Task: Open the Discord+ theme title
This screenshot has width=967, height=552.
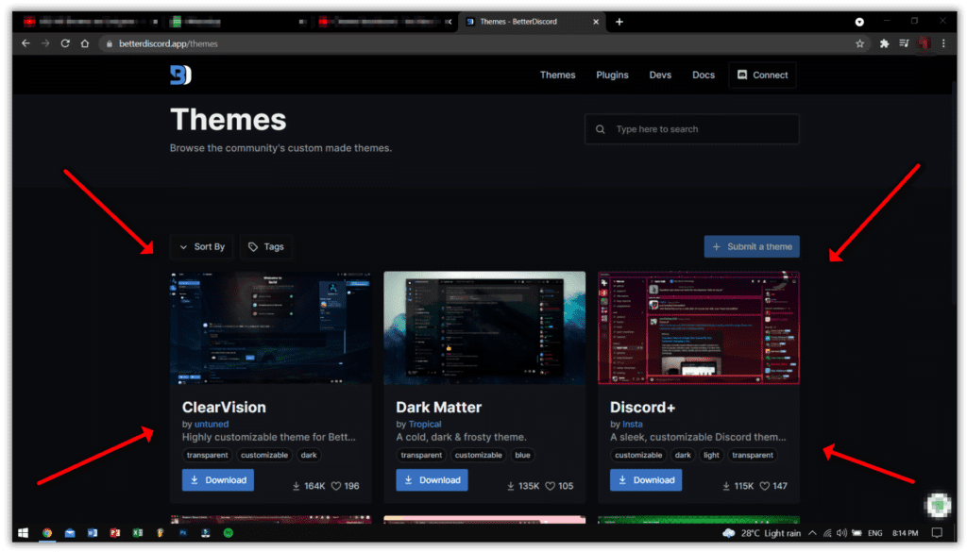Action: [642, 408]
